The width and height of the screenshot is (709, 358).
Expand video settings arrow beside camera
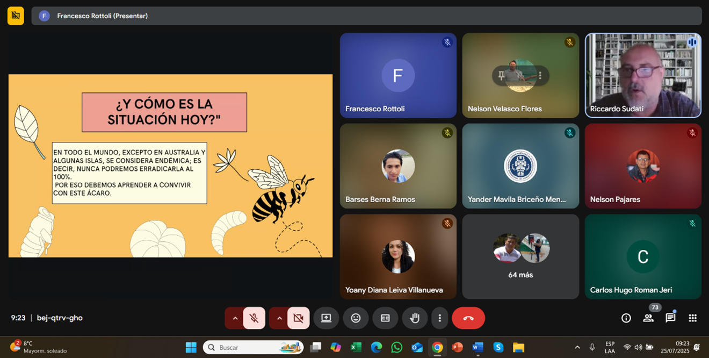[279, 318]
